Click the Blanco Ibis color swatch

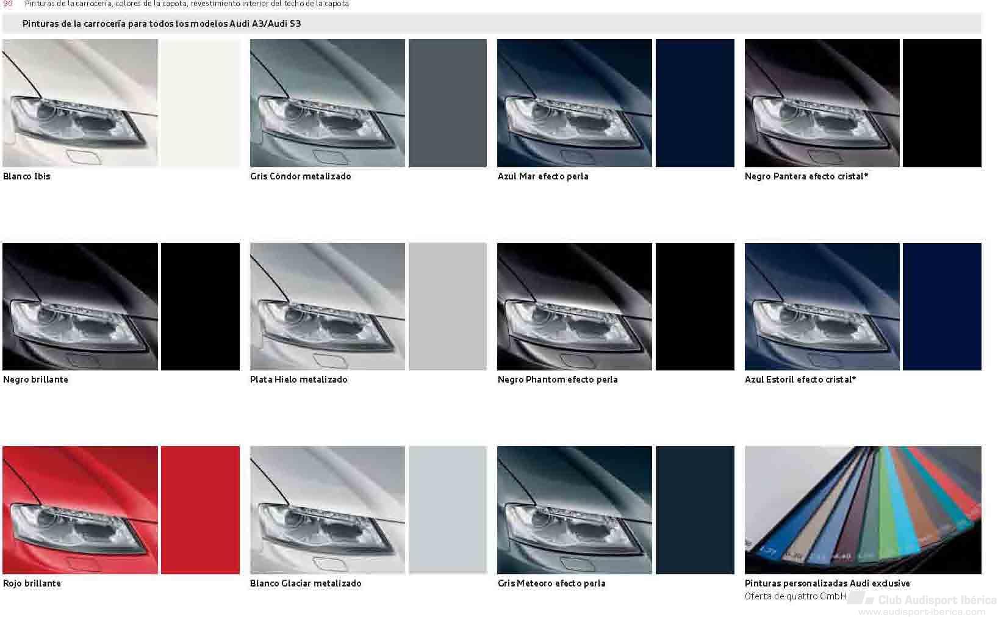201,103
